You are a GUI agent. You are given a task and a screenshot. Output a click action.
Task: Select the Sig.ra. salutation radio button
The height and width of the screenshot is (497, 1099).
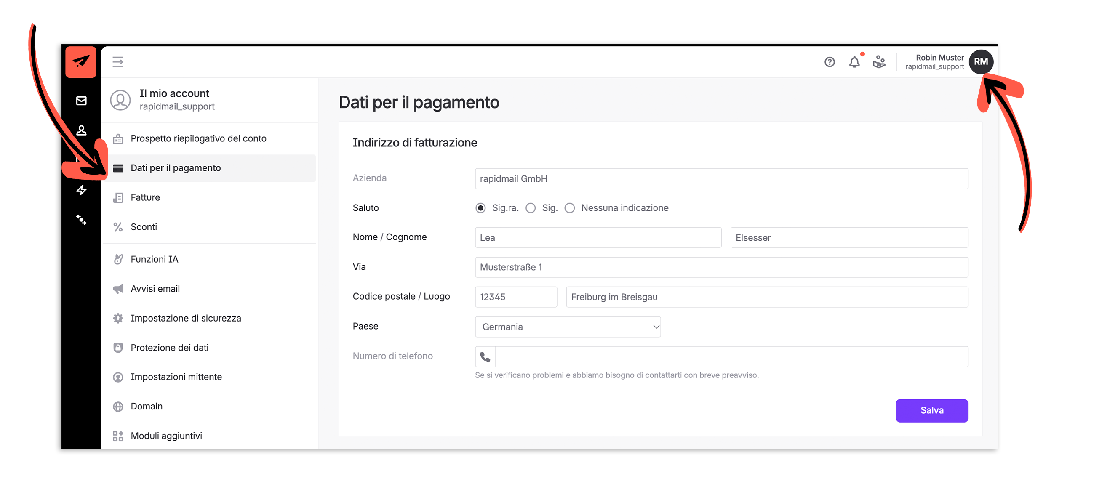480,208
